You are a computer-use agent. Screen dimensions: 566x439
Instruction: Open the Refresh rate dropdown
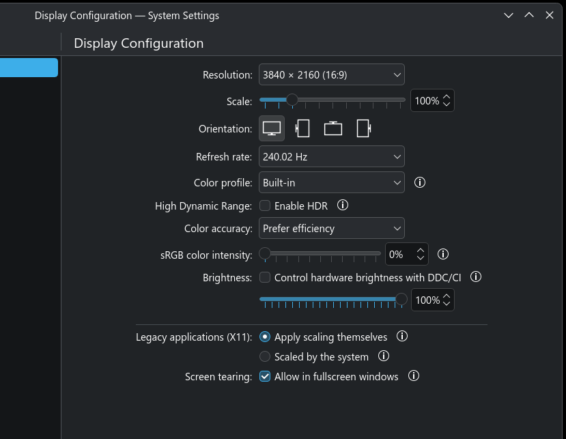click(332, 156)
